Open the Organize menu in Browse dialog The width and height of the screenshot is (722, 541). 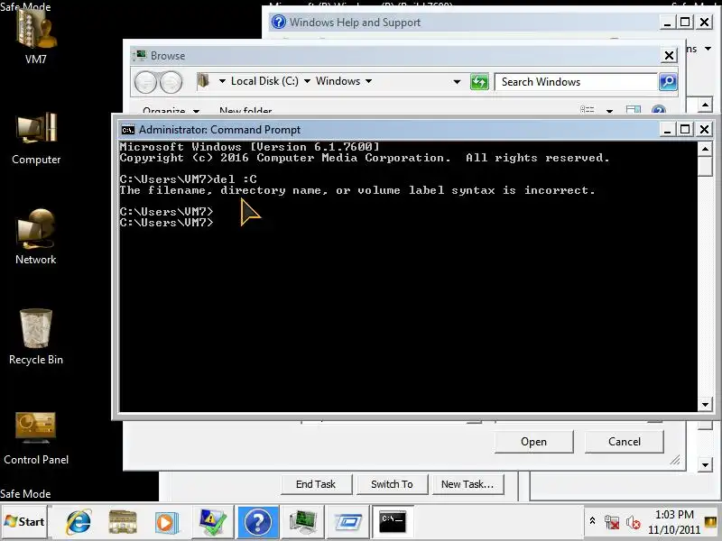(171, 110)
